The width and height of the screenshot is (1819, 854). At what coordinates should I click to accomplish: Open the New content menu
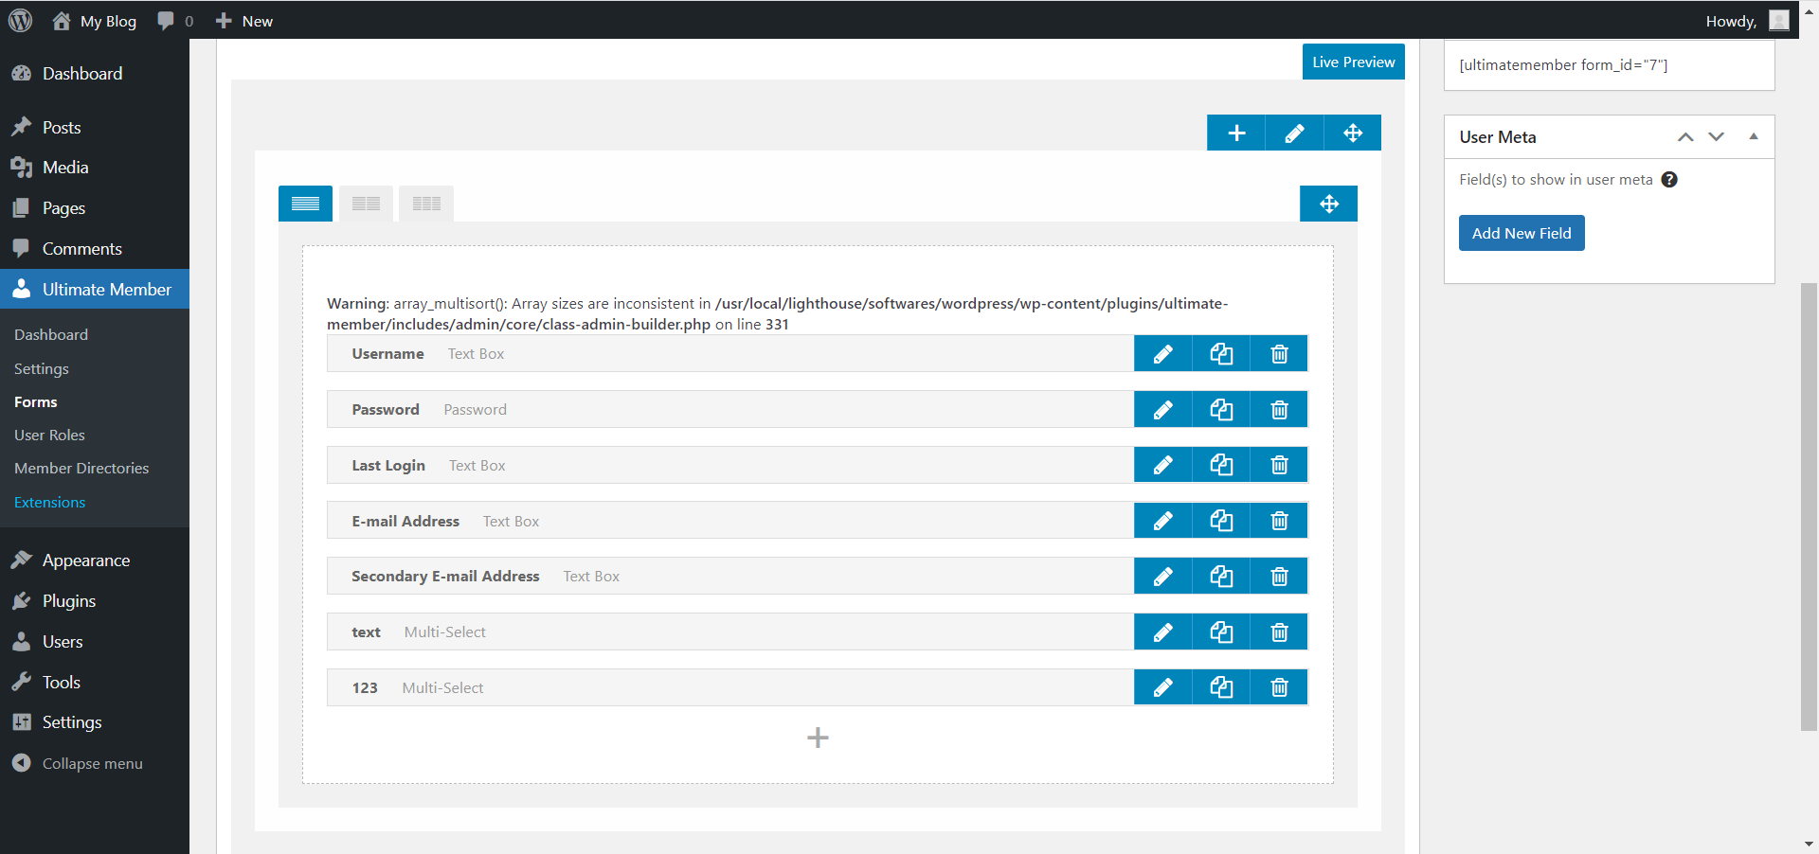coord(244,21)
